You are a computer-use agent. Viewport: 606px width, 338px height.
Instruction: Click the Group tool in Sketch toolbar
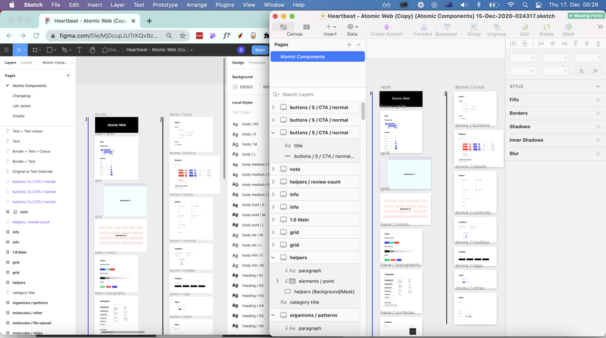coord(474,30)
